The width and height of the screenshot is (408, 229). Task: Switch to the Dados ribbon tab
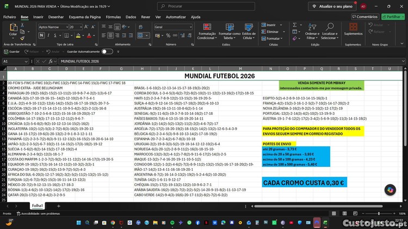click(x=131, y=17)
